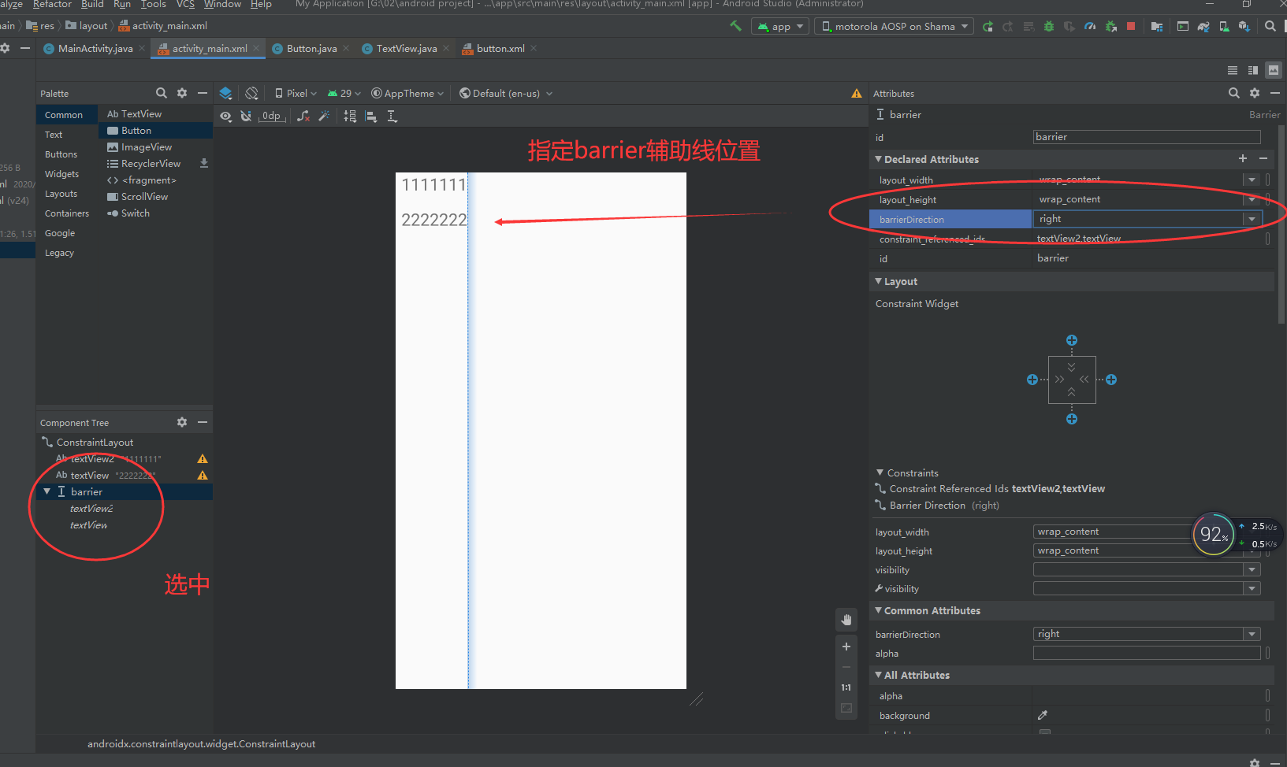Image resolution: width=1287 pixels, height=767 pixels.
Task: Open the AppTheme selector dropdown
Action: 407,93
